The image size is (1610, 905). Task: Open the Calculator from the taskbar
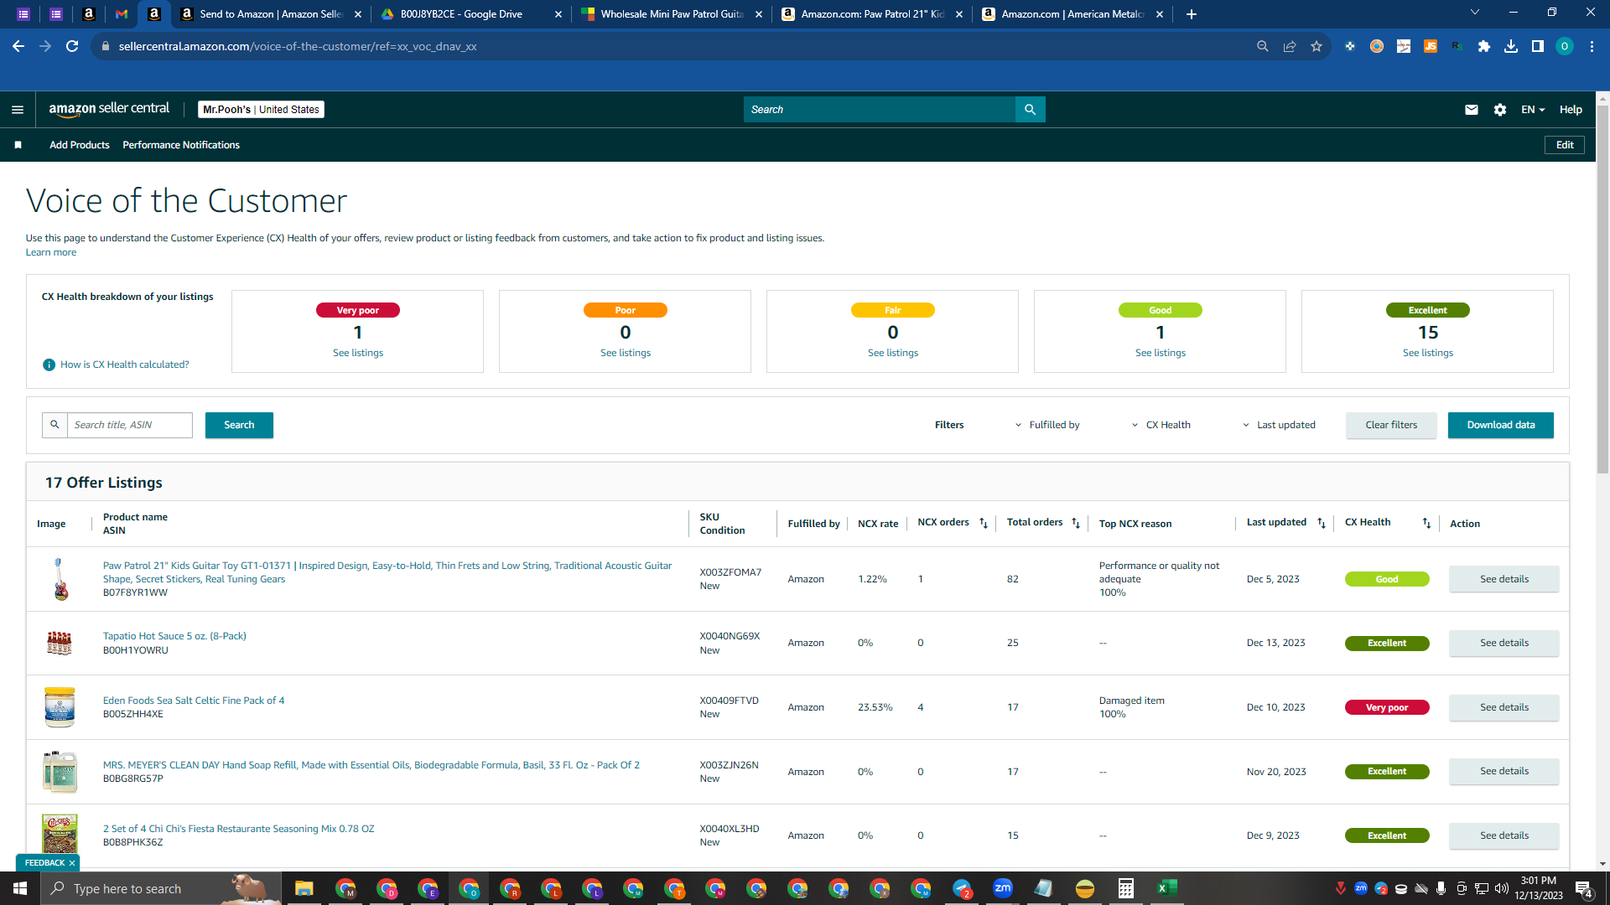click(1125, 888)
